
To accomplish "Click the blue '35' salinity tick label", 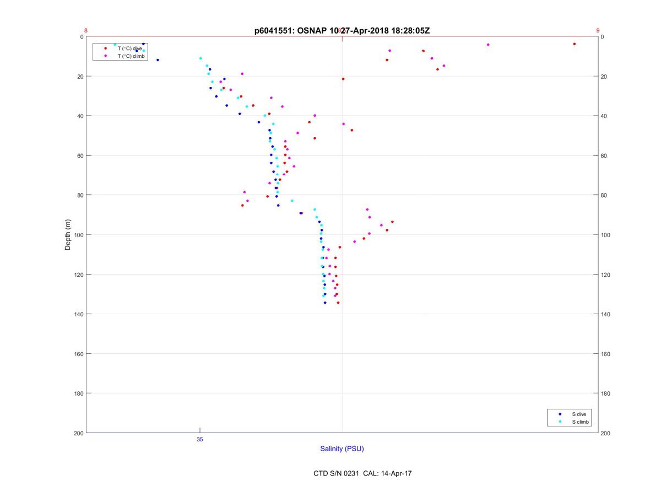I will point(200,439).
